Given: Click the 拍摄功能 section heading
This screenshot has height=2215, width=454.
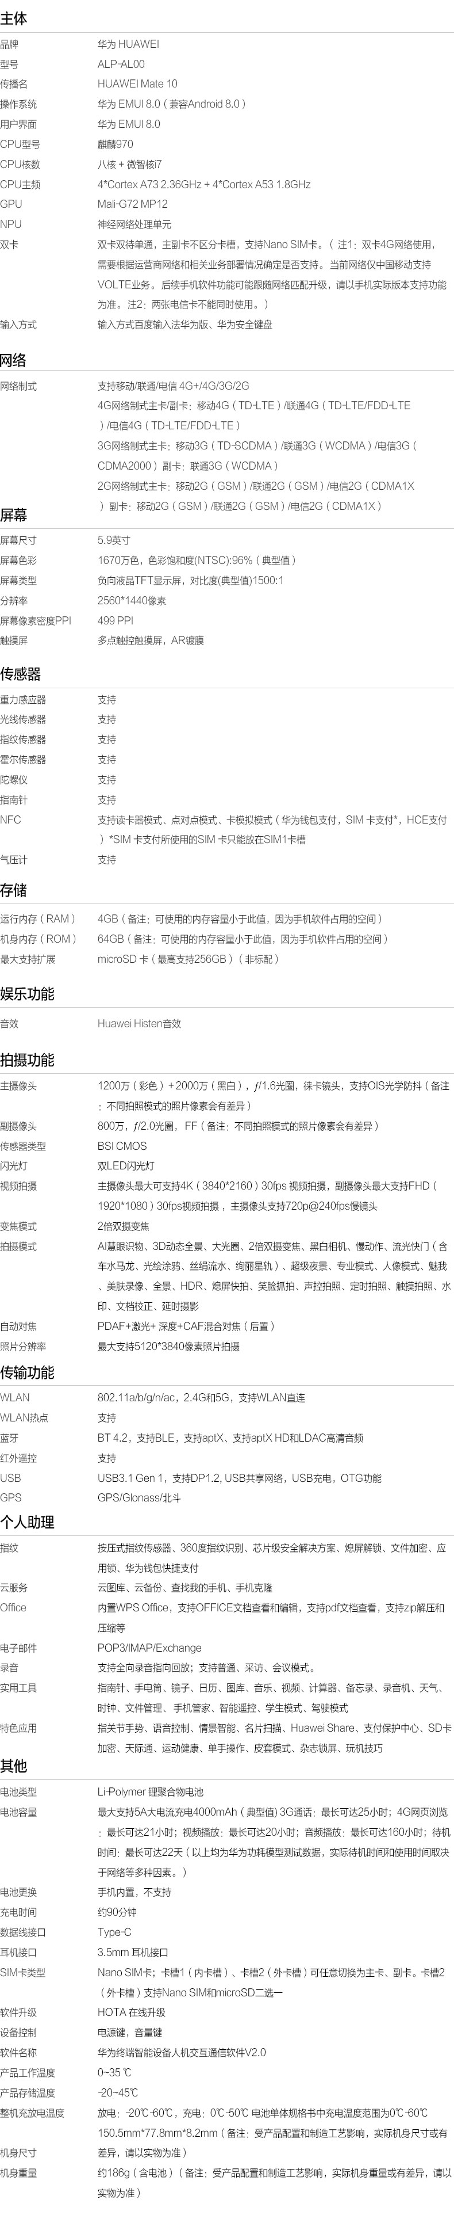Looking at the screenshot, I should tap(26, 1060).
